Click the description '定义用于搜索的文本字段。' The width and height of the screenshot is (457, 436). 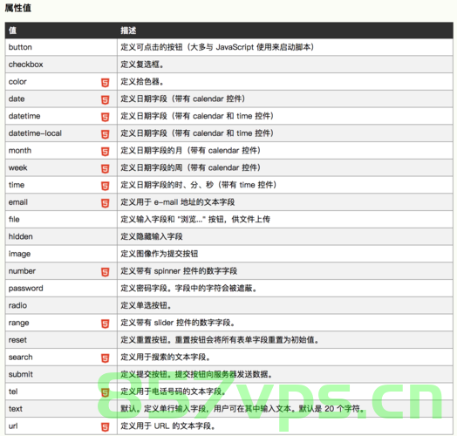point(166,357)
